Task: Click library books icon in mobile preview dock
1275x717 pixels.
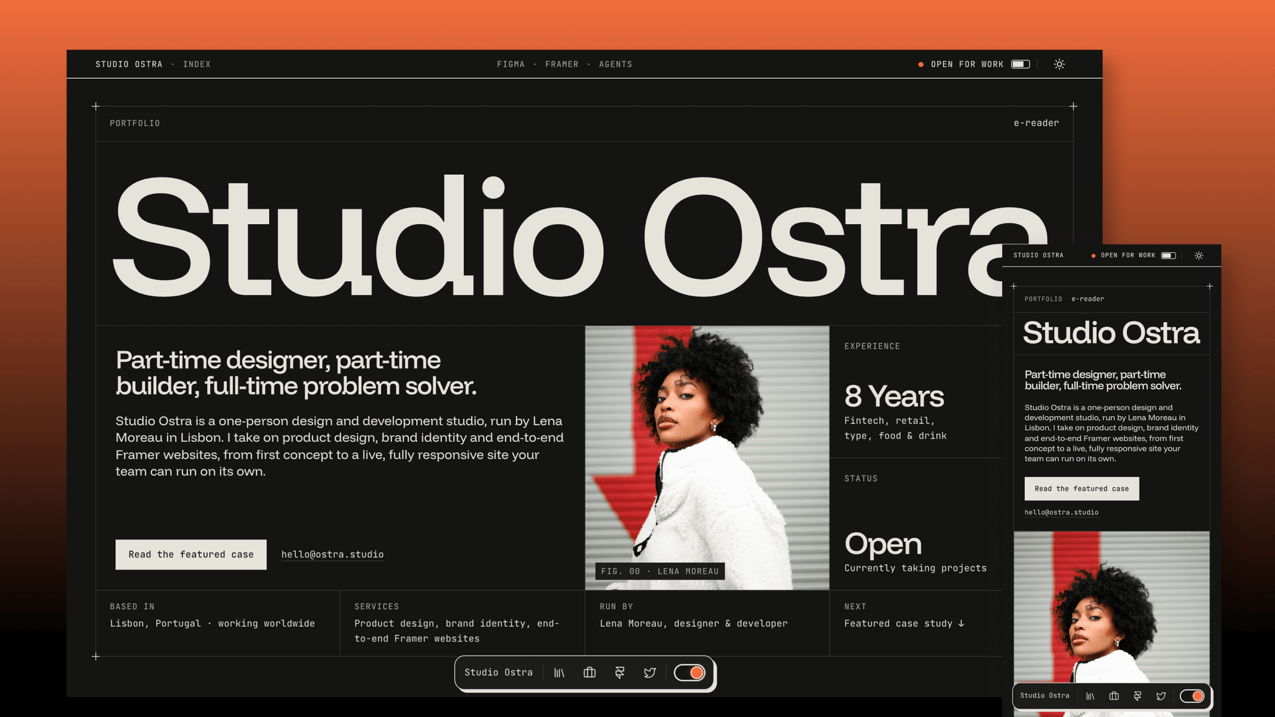Action: click(1090, 696)
